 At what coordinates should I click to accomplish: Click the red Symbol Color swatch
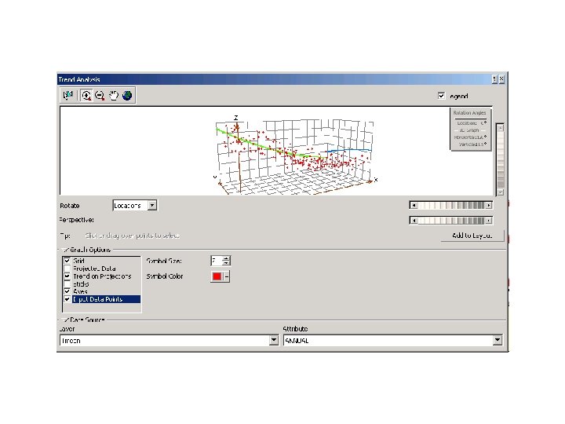[x=217, y=276]
